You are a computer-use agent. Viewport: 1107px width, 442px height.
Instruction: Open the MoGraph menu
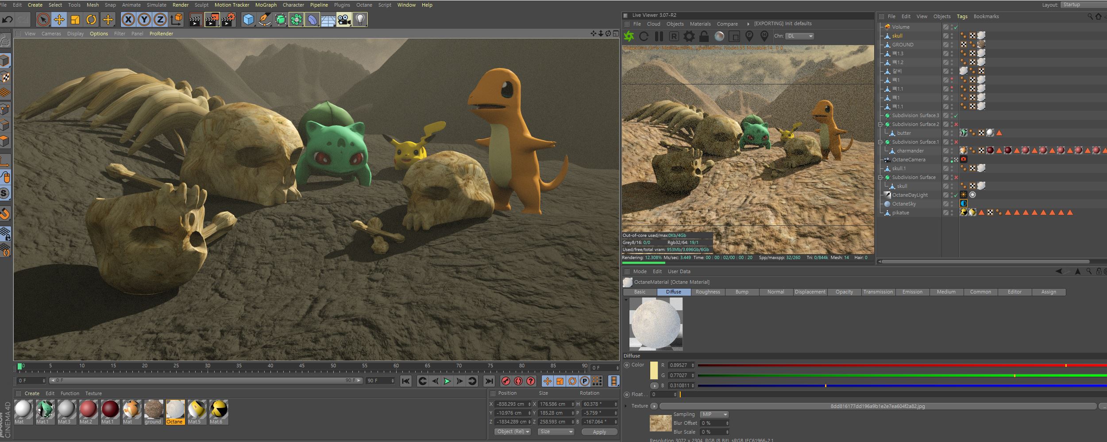[266, 5]
